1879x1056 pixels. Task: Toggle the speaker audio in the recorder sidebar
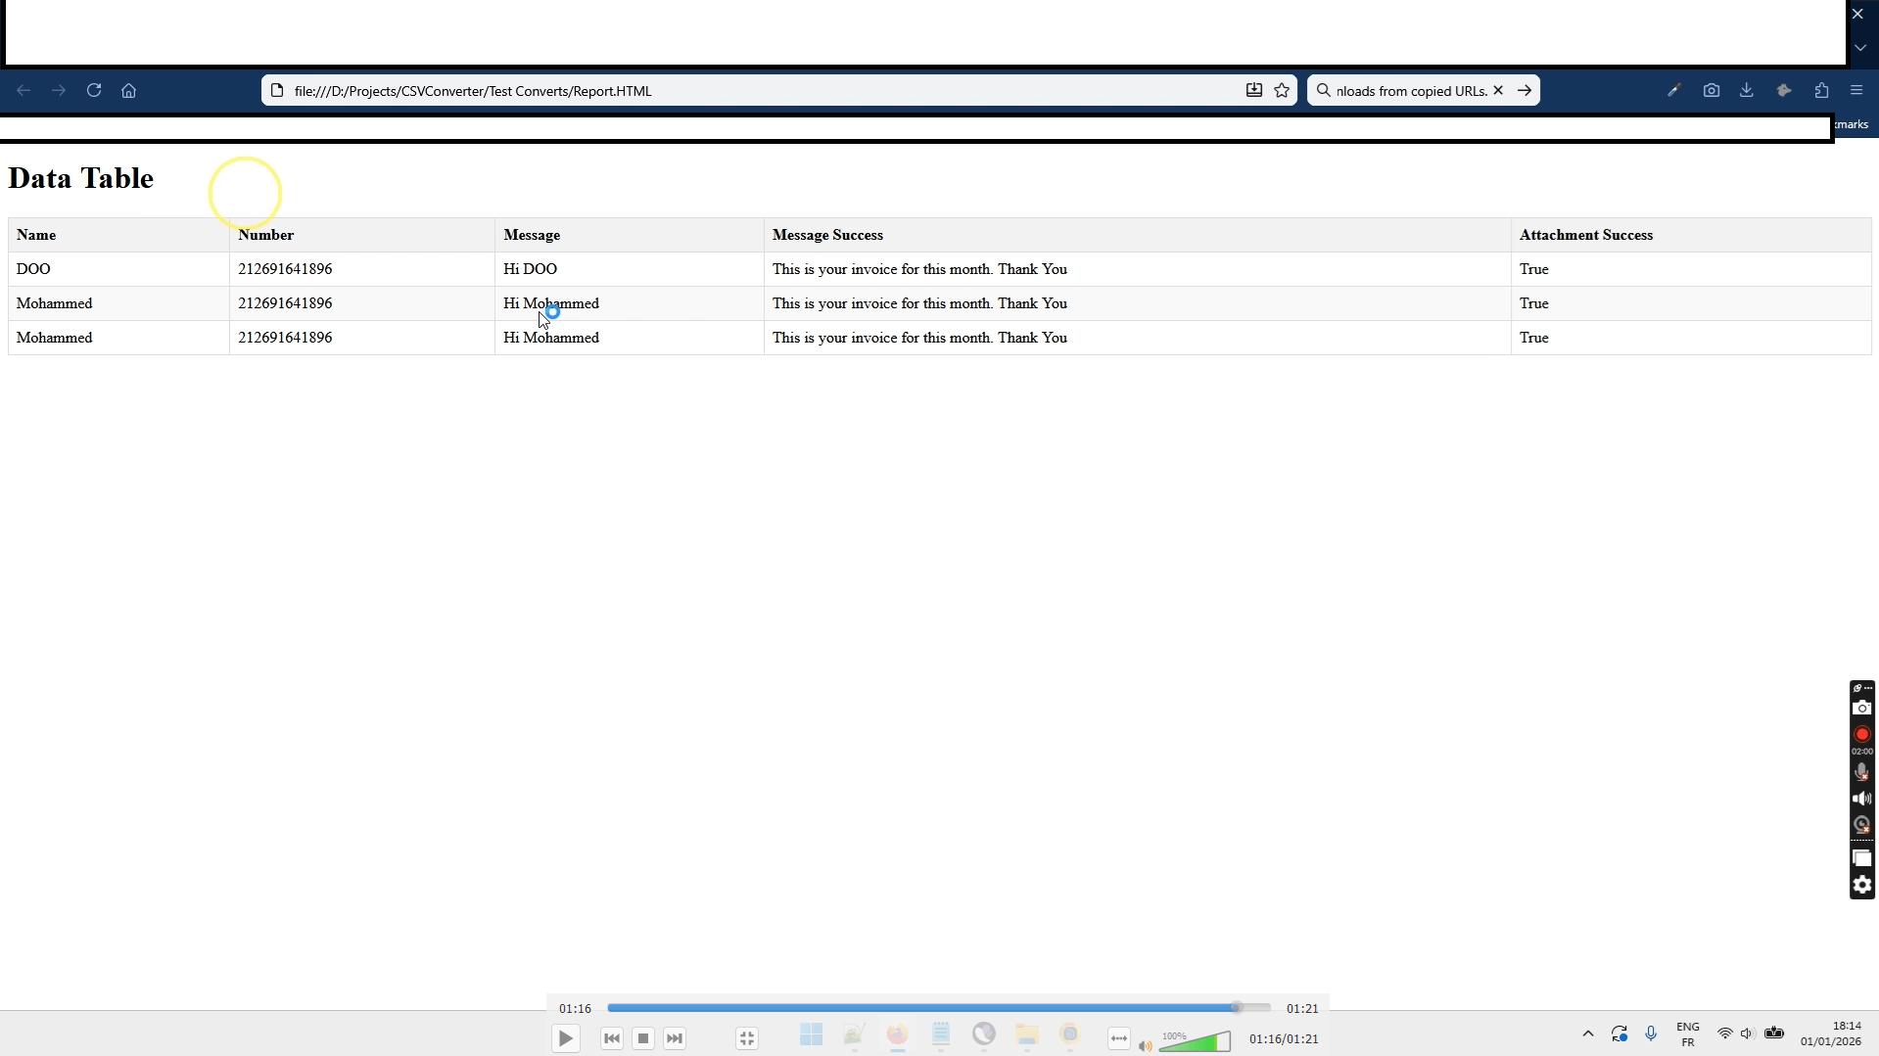(1861, 798)
